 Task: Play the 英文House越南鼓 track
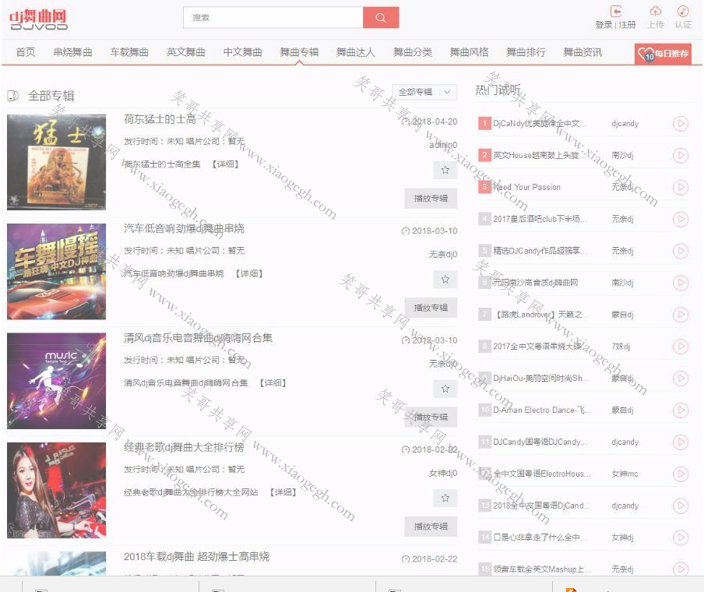click(x=681, y=156)
